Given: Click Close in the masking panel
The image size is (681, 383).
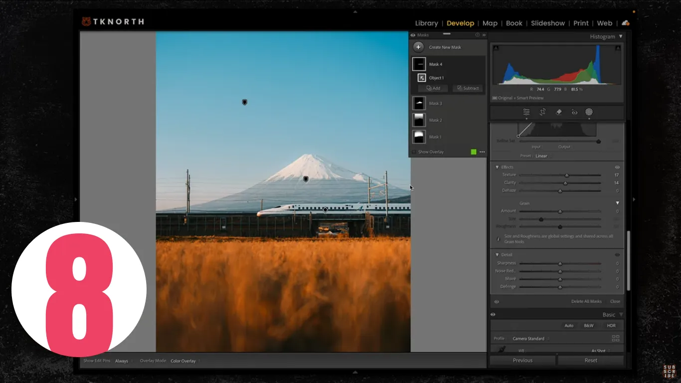Looking at the screenshot, I should click(615, 302).
